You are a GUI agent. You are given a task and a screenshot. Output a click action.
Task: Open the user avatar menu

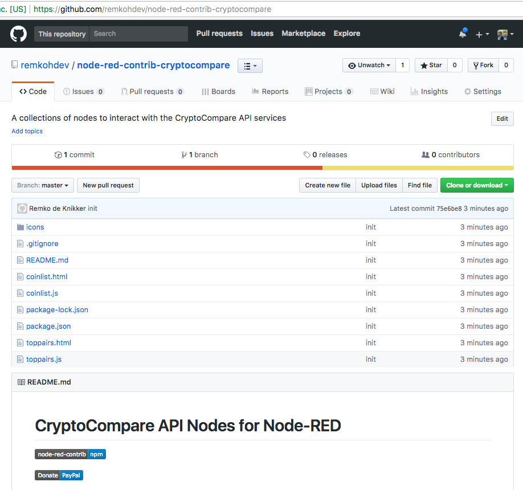505,34
